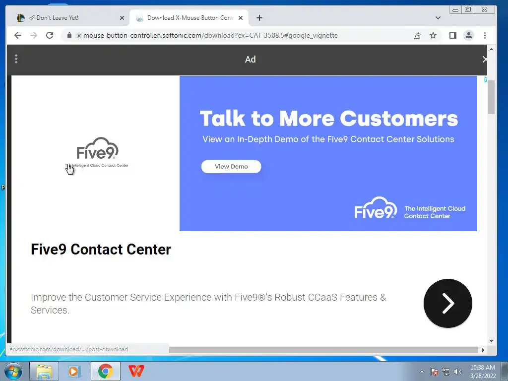Open WPS Office from the taskbar

click(136, 371)
